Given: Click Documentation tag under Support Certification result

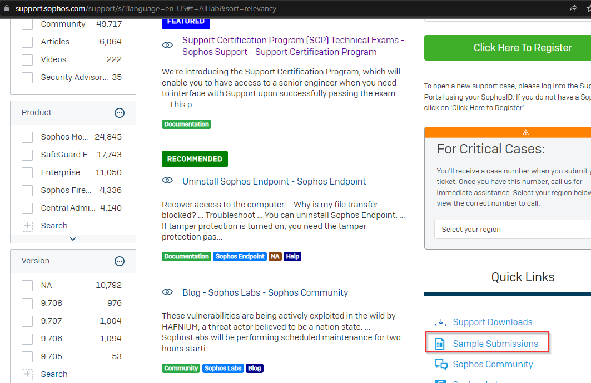Looking at the screenshot, I should point(187,124).
